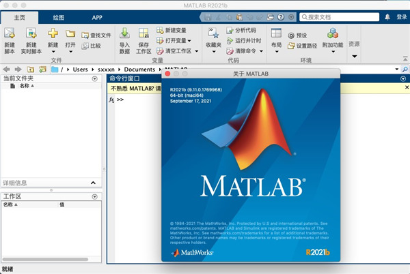
Task: Navigate back with the left arrow
Action: tap(6, 70)
